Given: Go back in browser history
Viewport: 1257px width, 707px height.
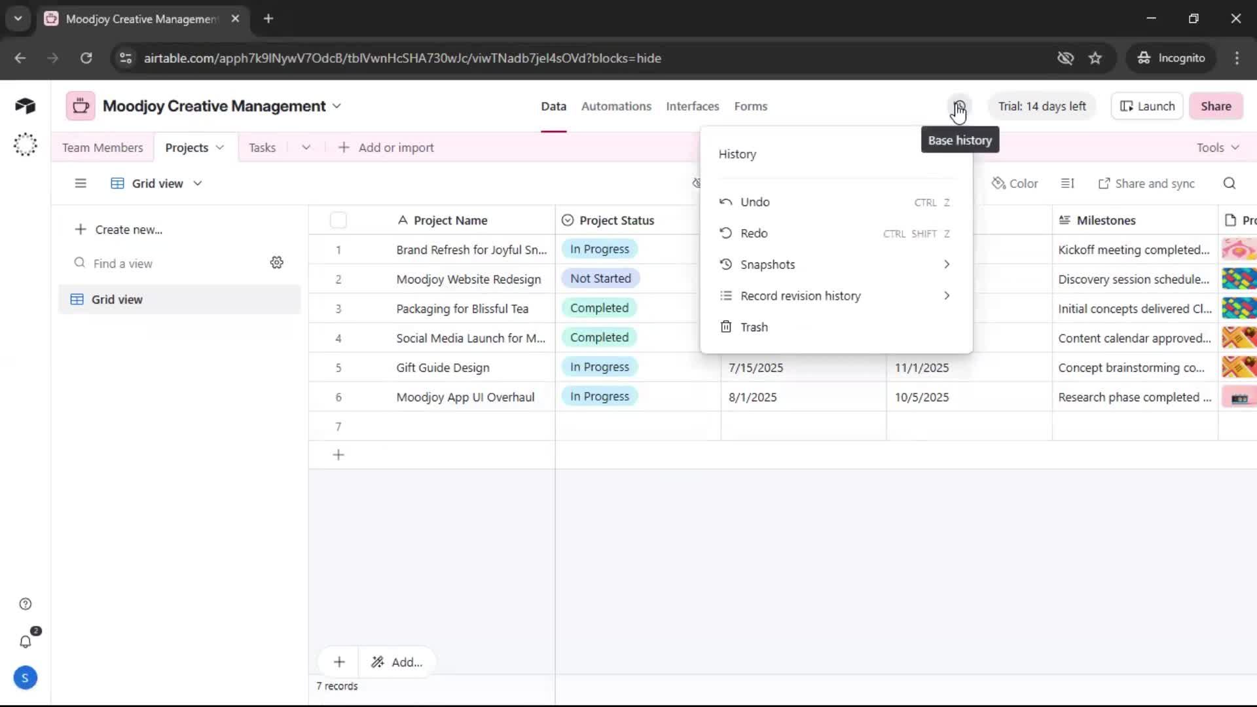Looking at the screenshot, I should (x=20, y=58).
